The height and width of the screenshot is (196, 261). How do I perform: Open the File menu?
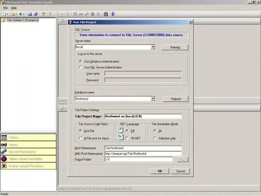pyautogui.click(x=5, y=8)
